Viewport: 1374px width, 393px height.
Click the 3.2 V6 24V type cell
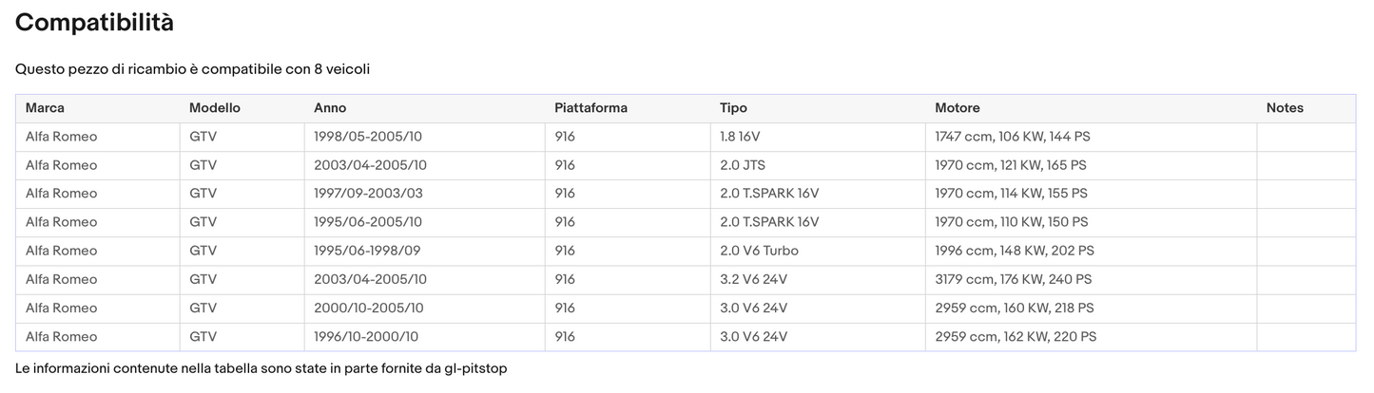(753, 279)
